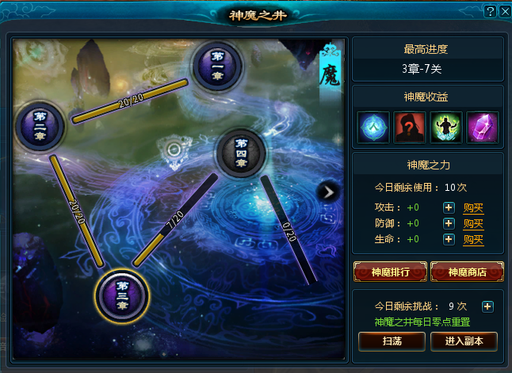This screenshot has height=373, width=512.
Task: Click the 7/20 chapter progress bar
Action: [x=175, y=220]
